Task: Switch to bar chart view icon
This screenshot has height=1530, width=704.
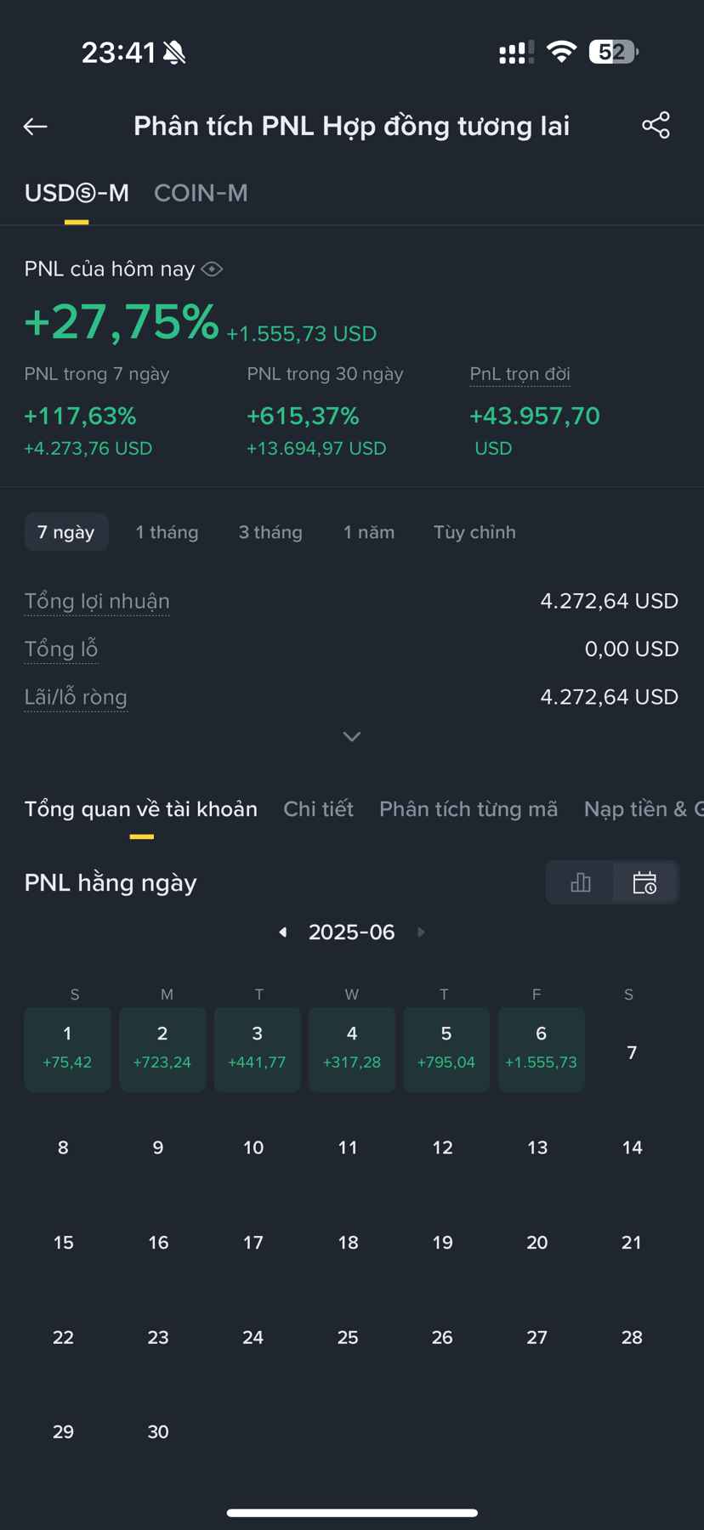Action: [x=581, y=882]
